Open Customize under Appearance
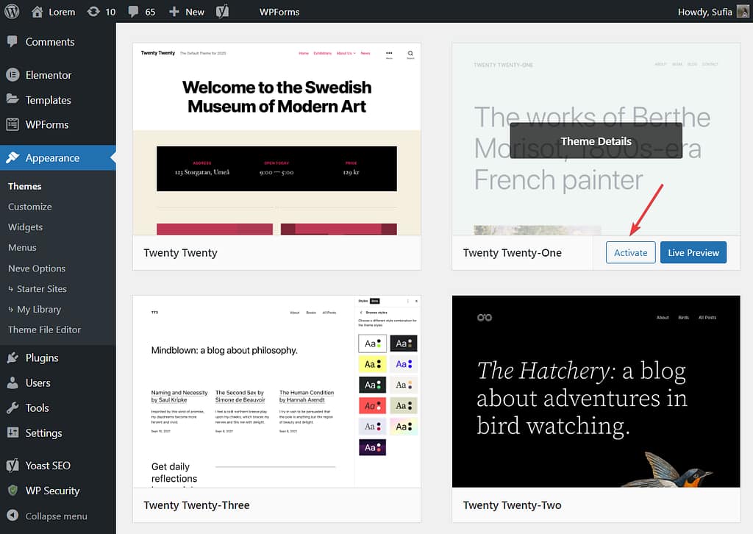 (x=30, y=207)
